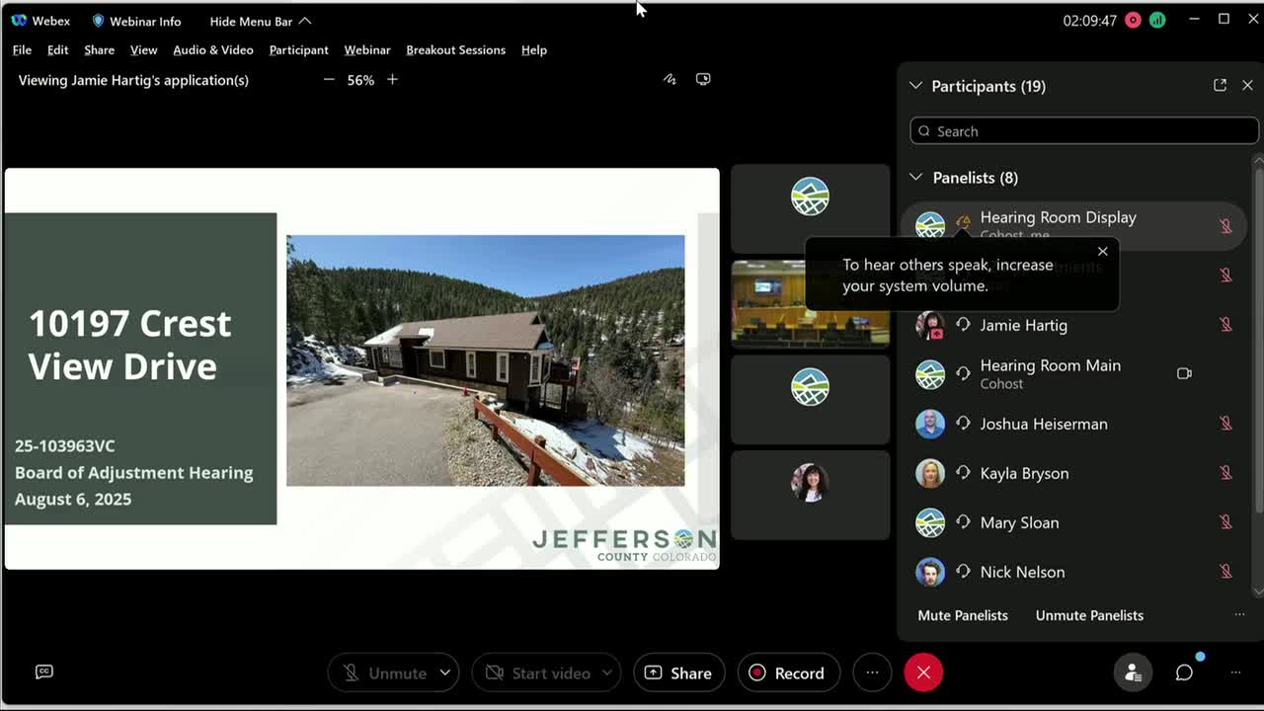Toggle mute for Kayla Bryson
The height and width of the screenshot is (711, 1264).
[1225, 472]
